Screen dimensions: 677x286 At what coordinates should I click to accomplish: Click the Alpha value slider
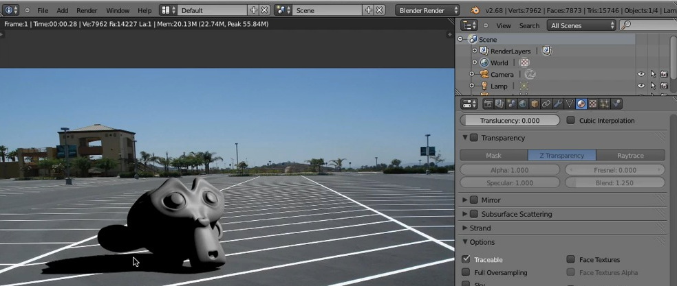[510, 170]
